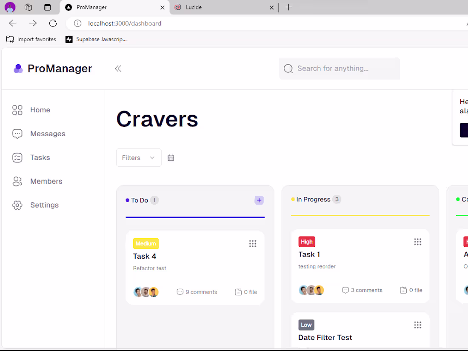Collapse the sidebar with the double chevron

pyautogui.click(x=118, y=68)
